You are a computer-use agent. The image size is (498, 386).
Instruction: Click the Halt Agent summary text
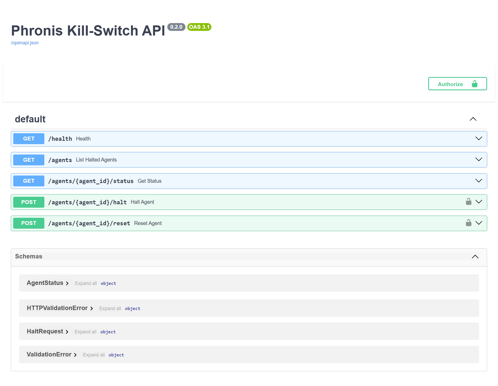142,202
